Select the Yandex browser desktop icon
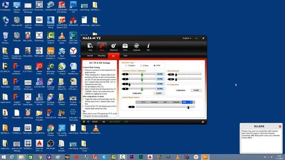 73,52
